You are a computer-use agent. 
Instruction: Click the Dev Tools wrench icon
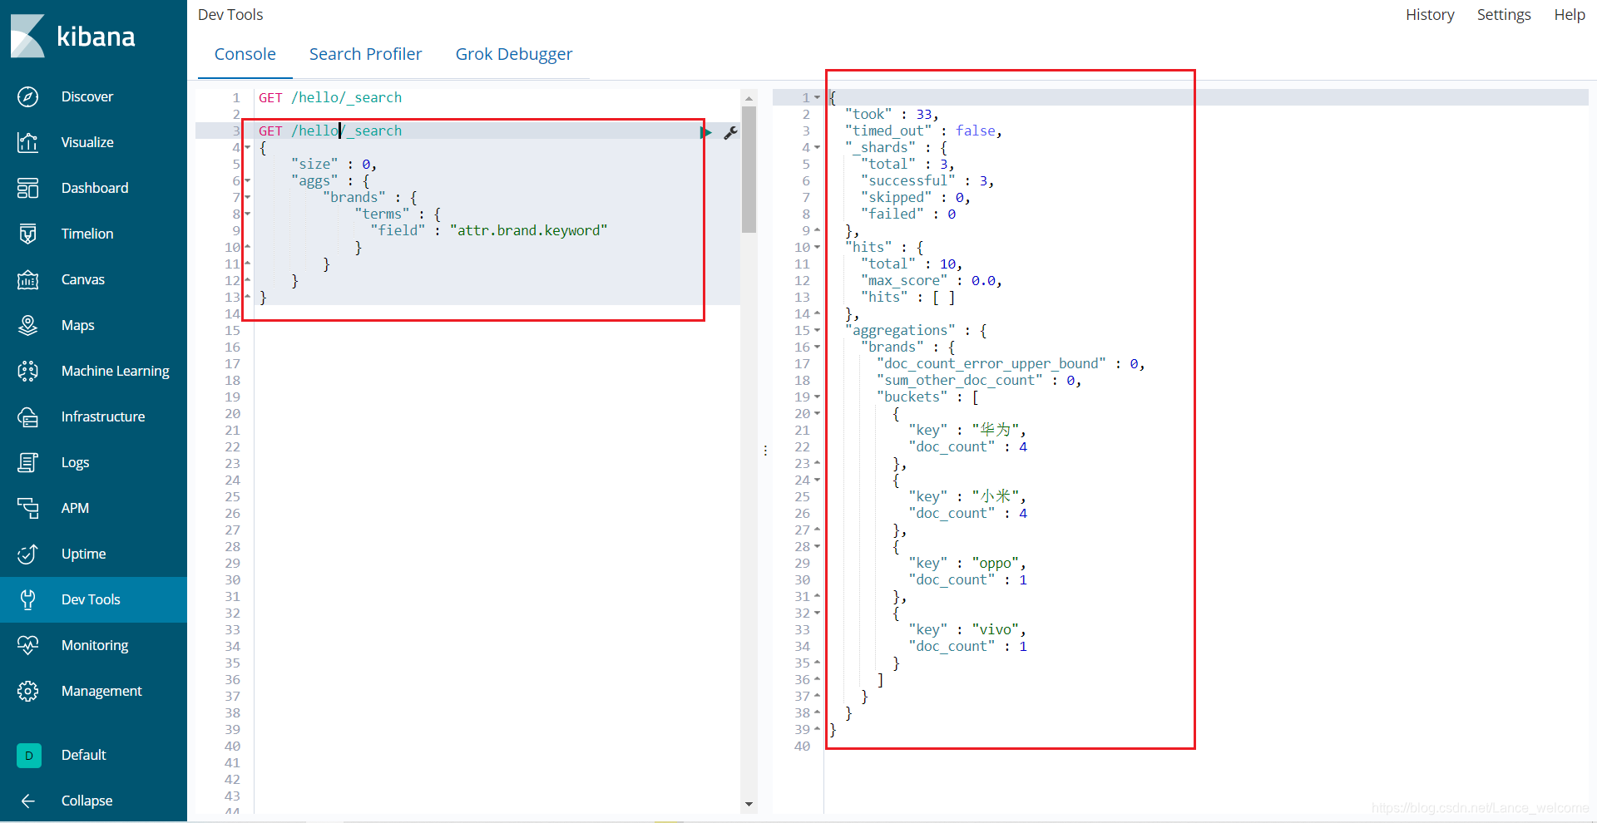27,599
